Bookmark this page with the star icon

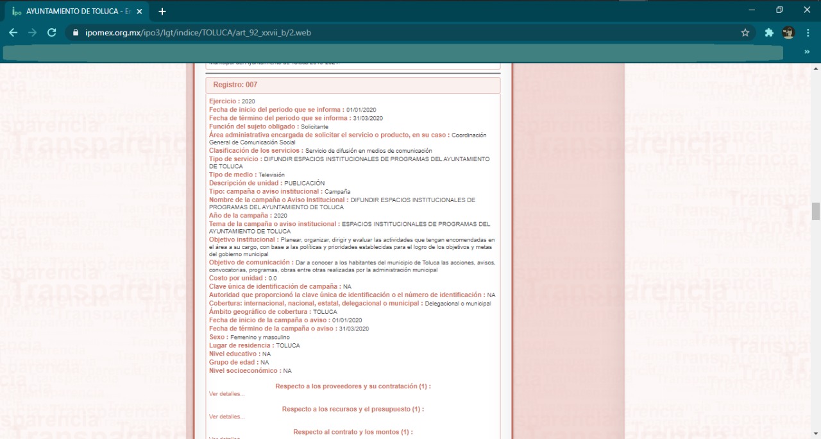pyautogui.click(x=745, y=33)
